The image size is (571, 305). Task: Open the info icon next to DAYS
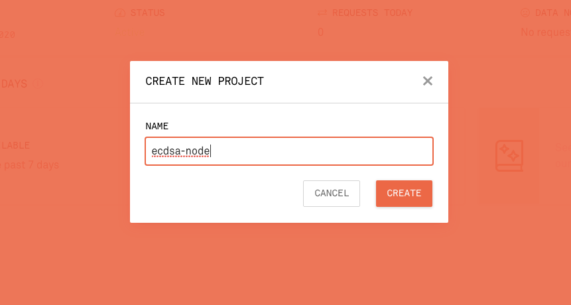(x=38, y=84)
